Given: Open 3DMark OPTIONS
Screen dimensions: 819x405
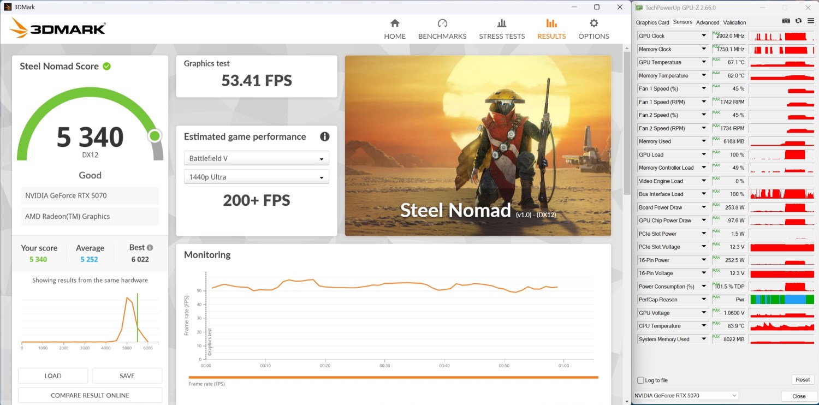Looking at the screenshot, I should click(x=594, y=29).
